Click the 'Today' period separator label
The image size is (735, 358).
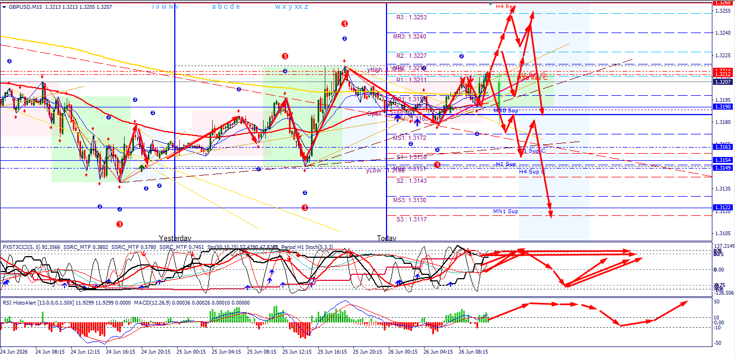click(x=387, y=238)
